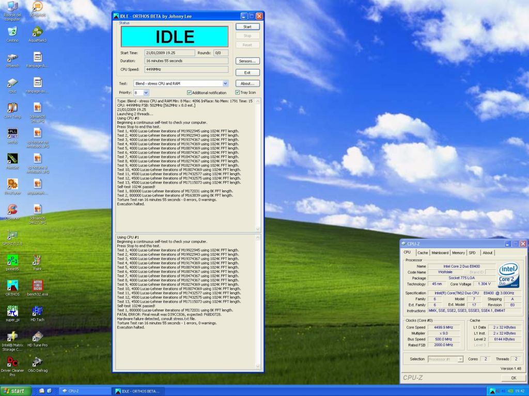Viewport: 529px width, 396px height.
Task: Launch the Paint desktop shortcut
Action: [x=37, y=263]
